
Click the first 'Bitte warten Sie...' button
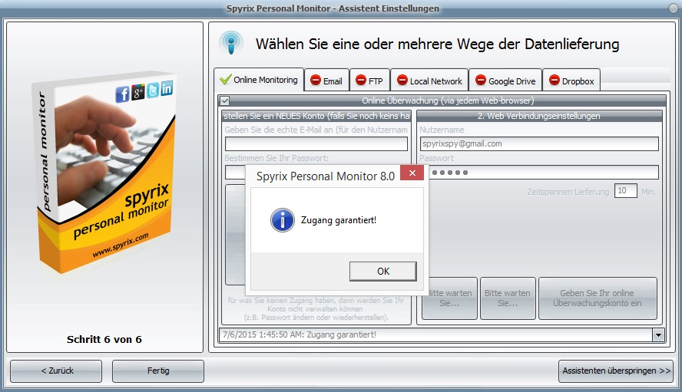click(x=449, y=298)
